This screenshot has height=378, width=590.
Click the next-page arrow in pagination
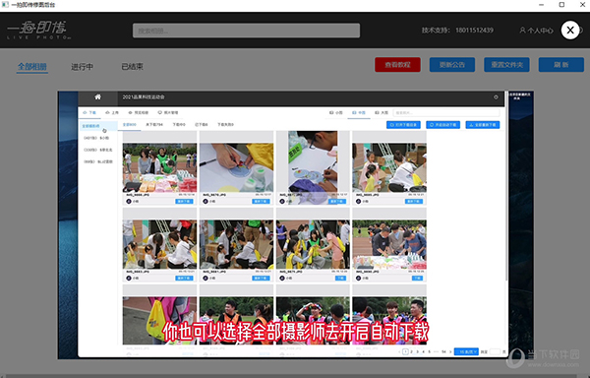pos(450,351)
